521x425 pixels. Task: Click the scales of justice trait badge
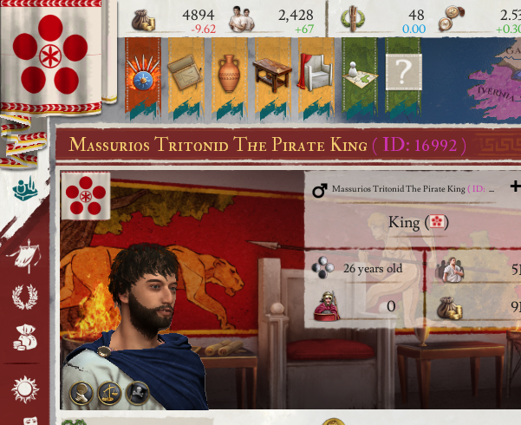[x=109, y=393]
